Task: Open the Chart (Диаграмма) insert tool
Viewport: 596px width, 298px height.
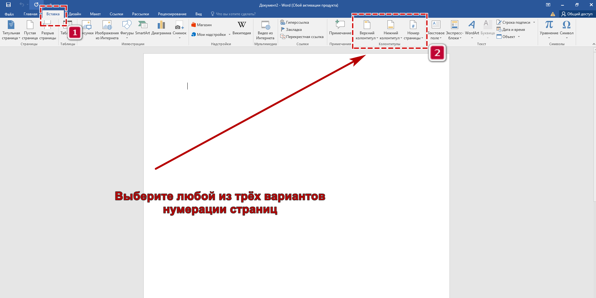Action: coord(161,28)
